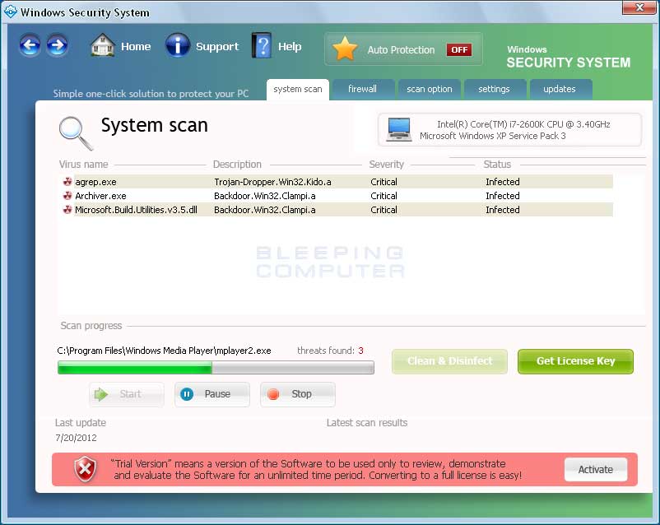The height and width of the screenshot is (525, 660).
Task: Open the Support label link
Action: pyautogui.click(x=217, y=46)
